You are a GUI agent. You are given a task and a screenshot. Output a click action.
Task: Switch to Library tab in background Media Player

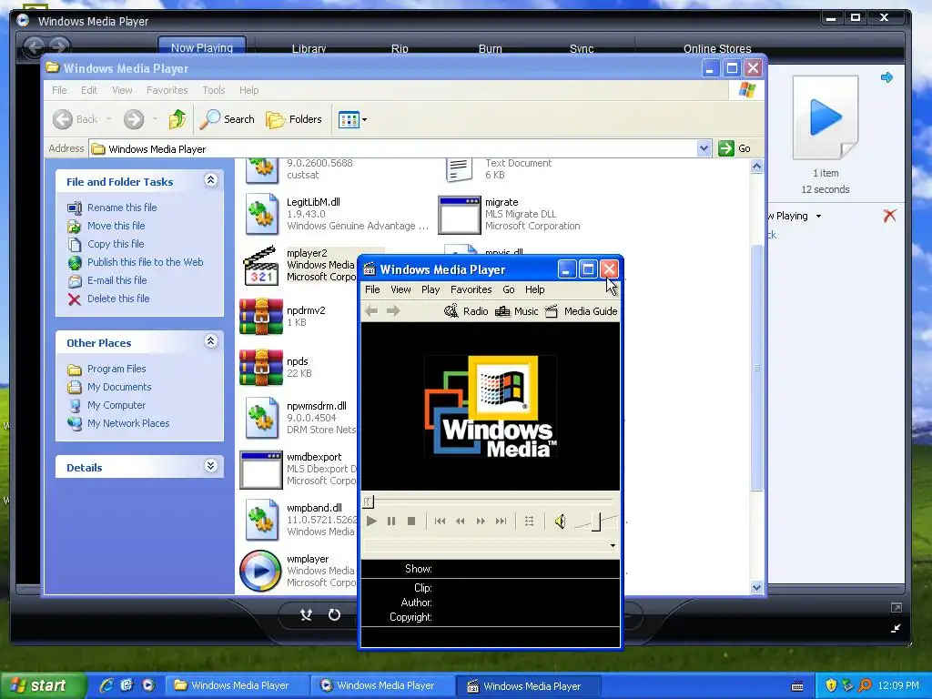coord(309,48)
